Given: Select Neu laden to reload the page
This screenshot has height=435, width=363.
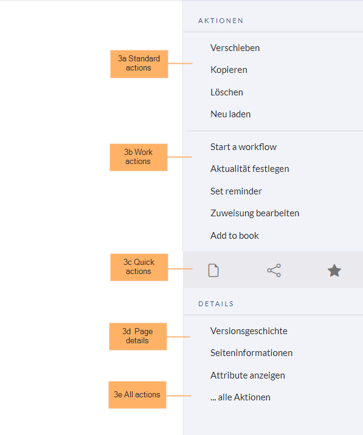Looking at the screenshot, I should pos(230,114).
